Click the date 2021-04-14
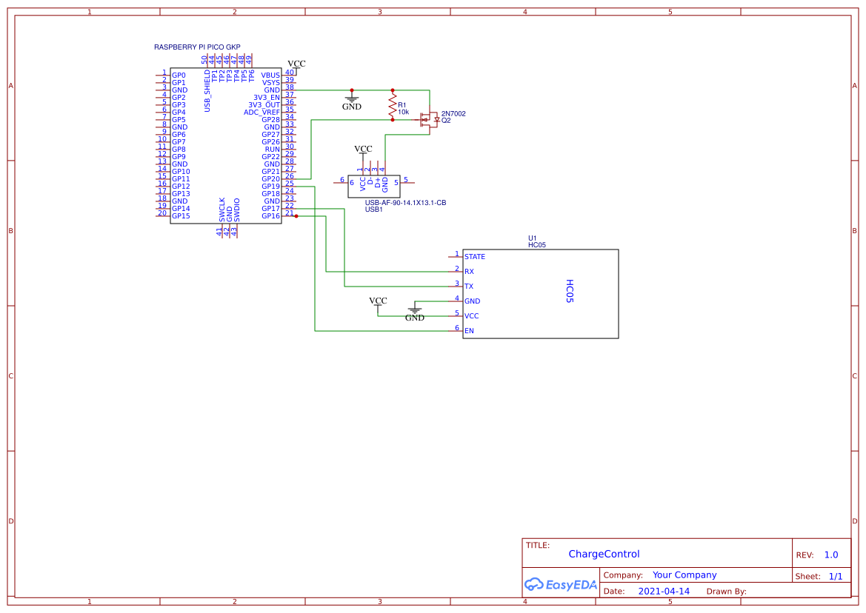866x613 pixels. point(664,592)
